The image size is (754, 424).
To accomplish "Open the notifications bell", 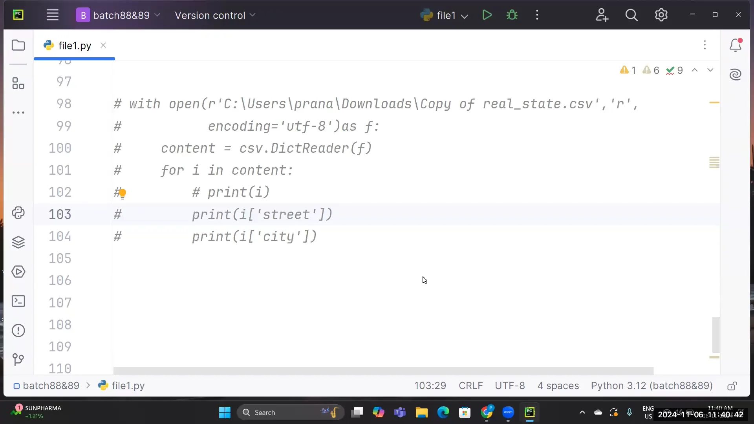I will [735, 45].
